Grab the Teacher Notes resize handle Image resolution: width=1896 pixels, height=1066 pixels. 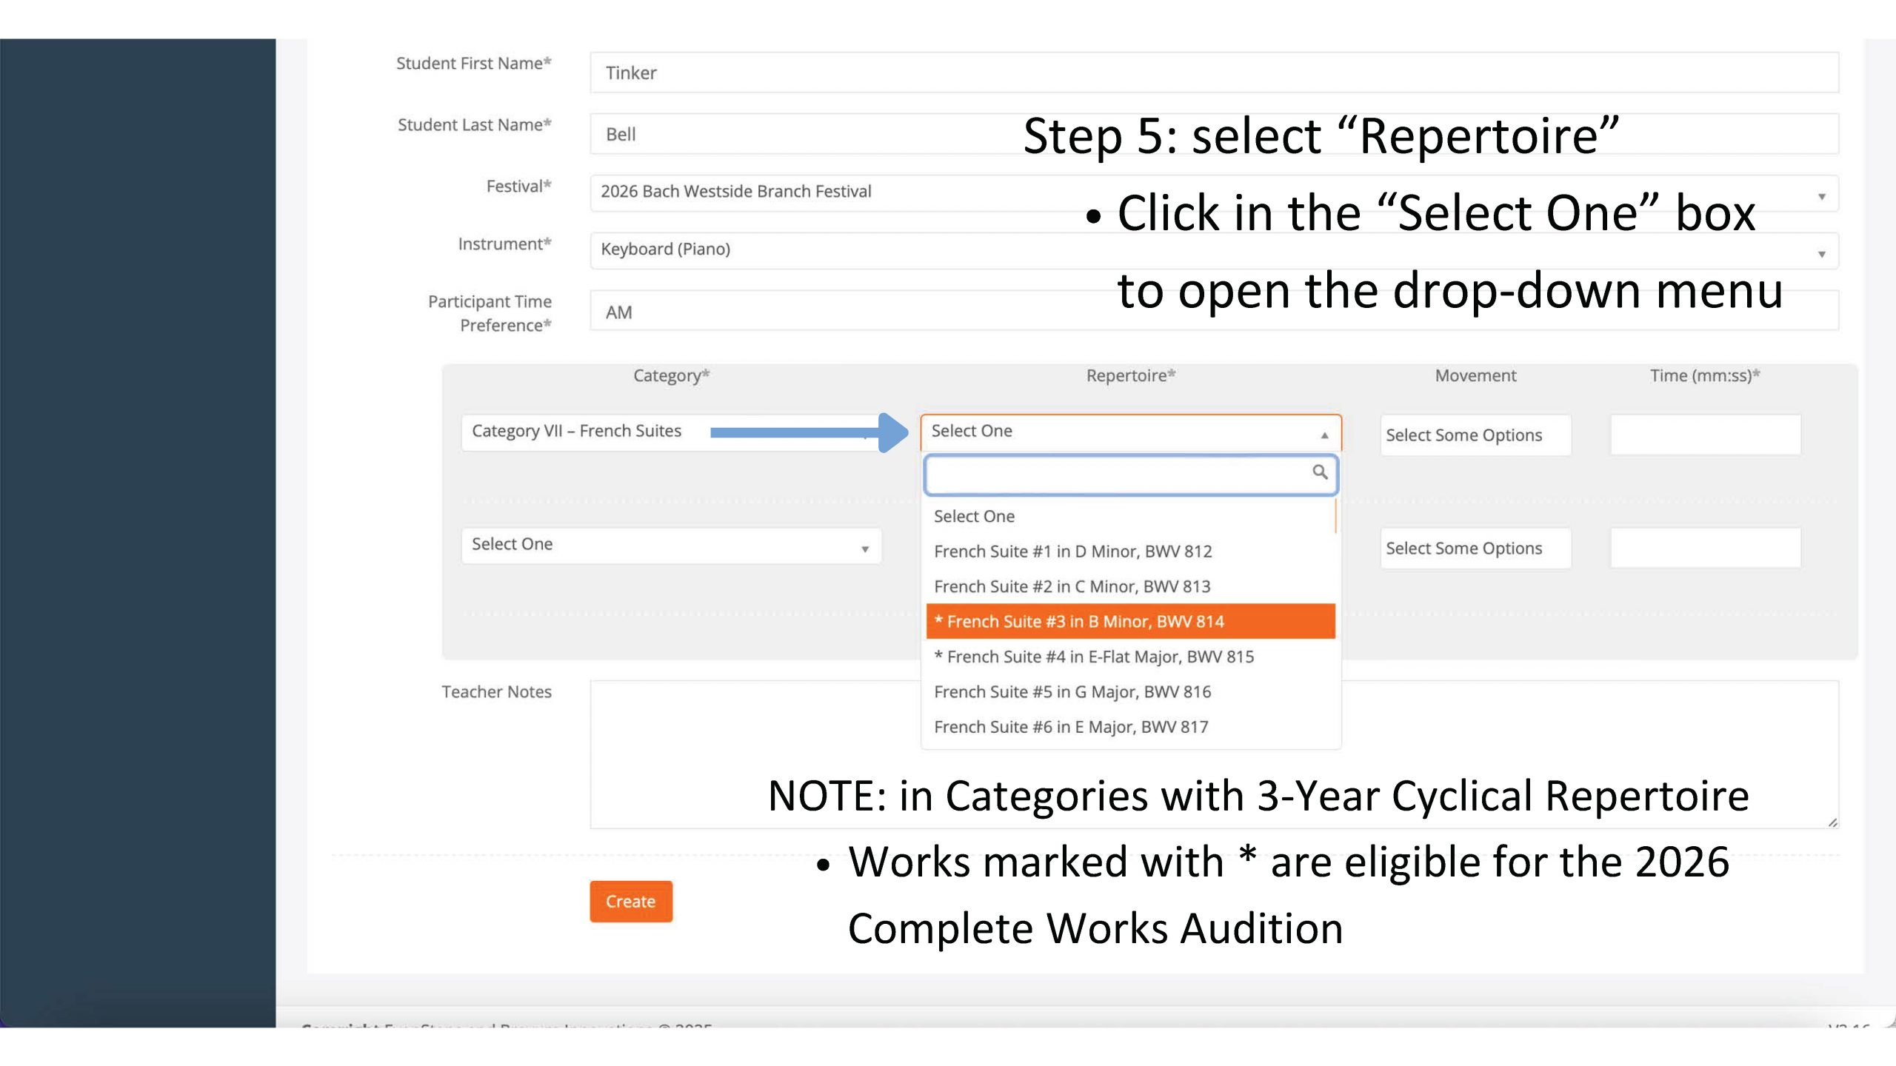click(1832, 822)
